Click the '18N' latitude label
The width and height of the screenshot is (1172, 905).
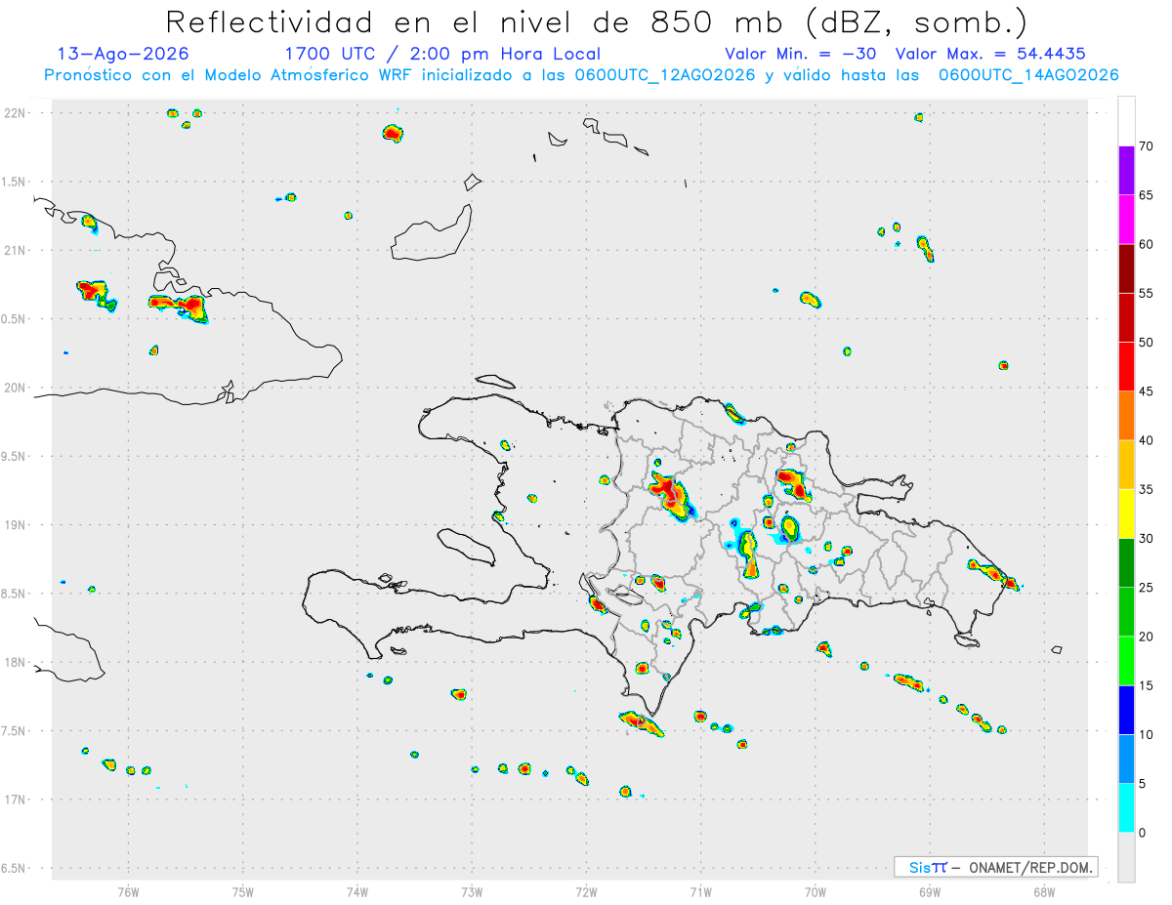(16, 663)
